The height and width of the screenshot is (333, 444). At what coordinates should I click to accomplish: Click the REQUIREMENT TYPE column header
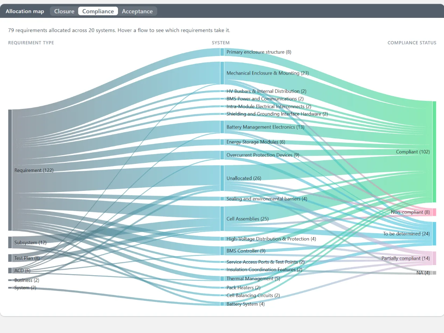pos(31,43)
